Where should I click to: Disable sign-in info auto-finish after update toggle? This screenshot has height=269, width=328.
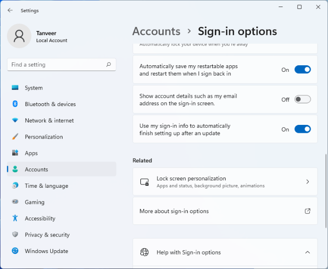(x=302, y=129)
